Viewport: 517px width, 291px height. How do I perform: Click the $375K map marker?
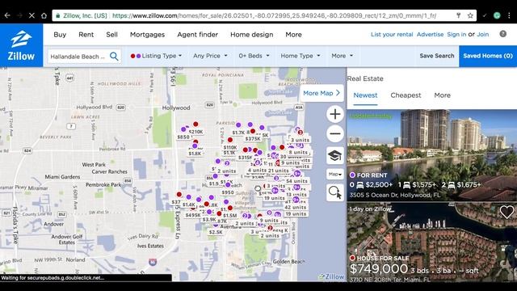click(x=253, y=139)
